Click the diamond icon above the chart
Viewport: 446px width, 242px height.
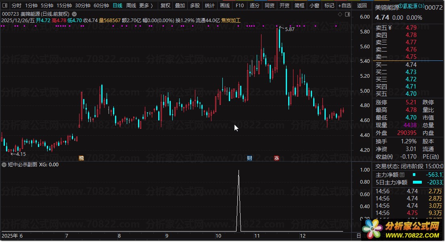coord(339,14)
